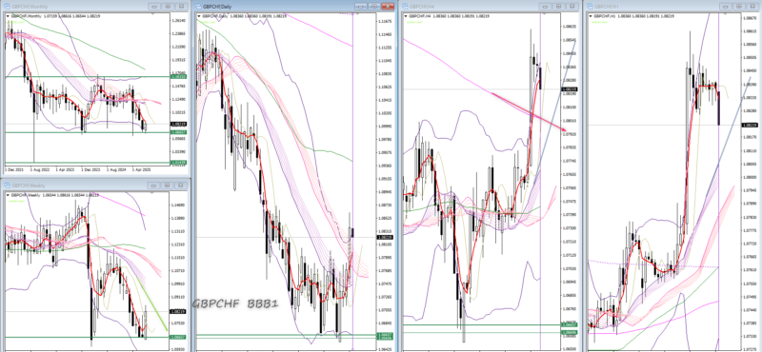Click the GBPCHF,Monthly chart window icon
The width and height of the screenshot is (762, 352).
[7, 7]
